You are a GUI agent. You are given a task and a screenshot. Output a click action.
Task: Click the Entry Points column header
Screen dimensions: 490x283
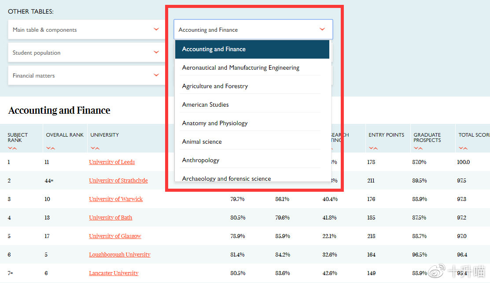tap(386, 135)
